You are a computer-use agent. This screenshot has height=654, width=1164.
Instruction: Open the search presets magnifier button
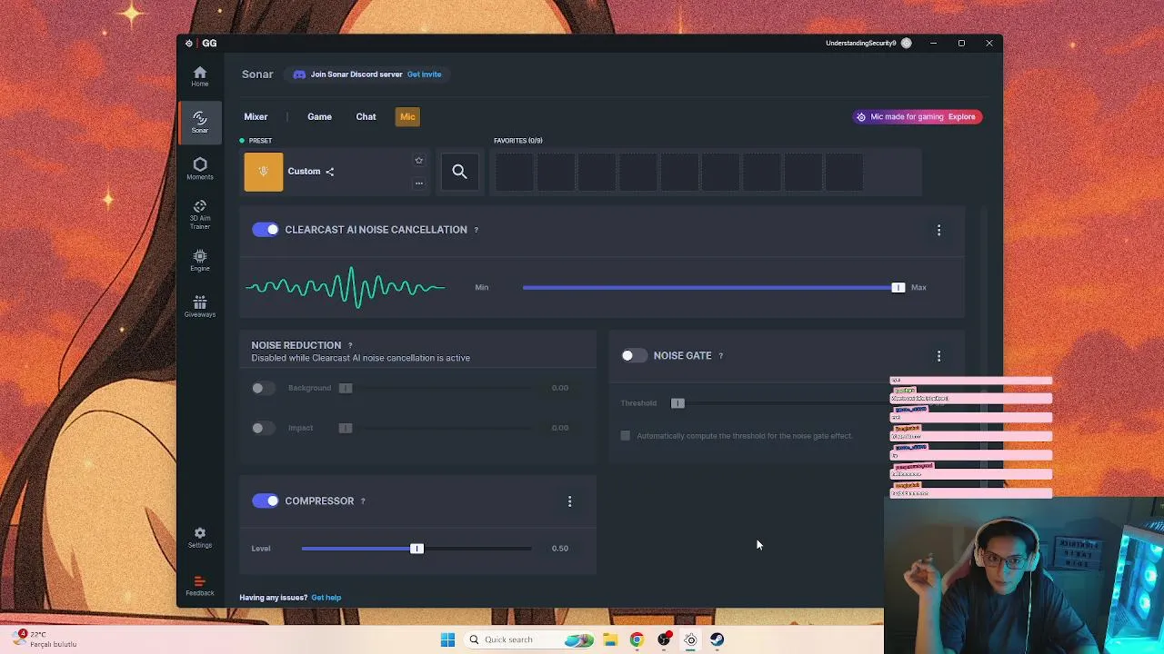coord(459,172)
